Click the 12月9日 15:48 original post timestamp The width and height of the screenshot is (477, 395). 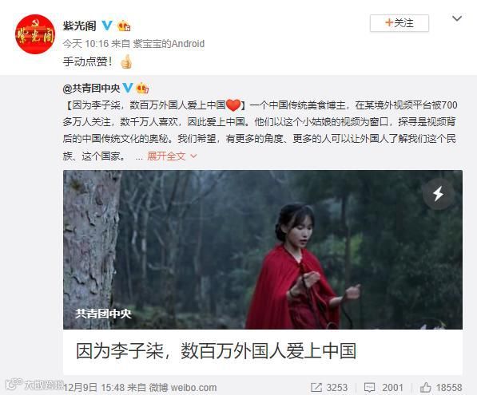(x=94, y=387)
